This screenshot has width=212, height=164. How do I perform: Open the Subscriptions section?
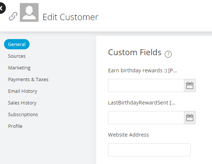pyautogui.click(x=23, y=115)
